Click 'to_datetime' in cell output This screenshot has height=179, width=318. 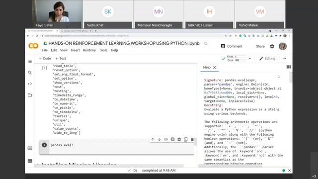click(x=65, y=99)
